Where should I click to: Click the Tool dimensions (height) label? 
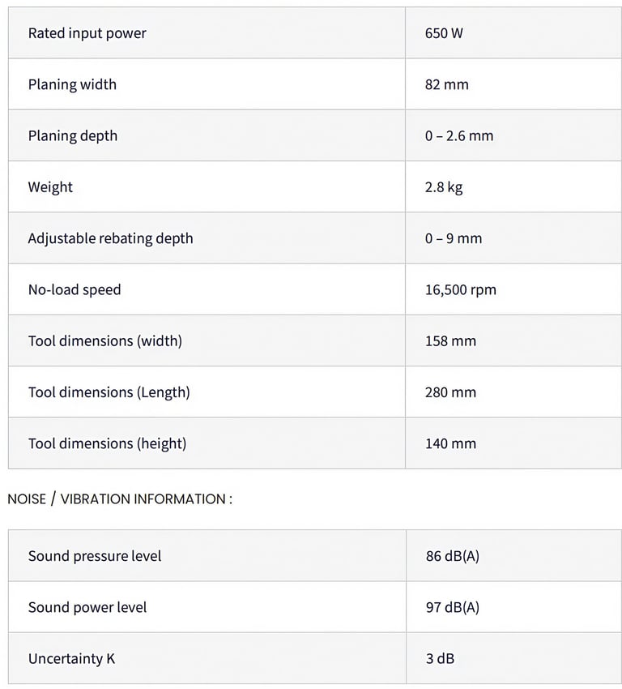108,443
